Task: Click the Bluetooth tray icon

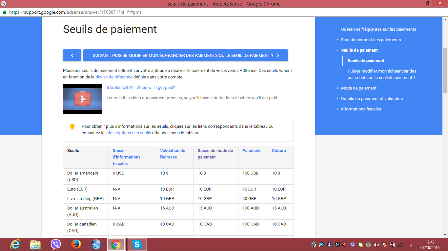Action: 329,245
